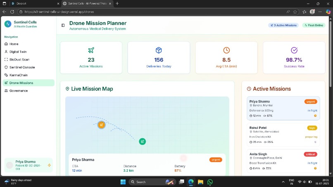The width and height of the screenshot is (333, 187).
Task: Click Deferasirox 500mg text
Action: point(261,111)
